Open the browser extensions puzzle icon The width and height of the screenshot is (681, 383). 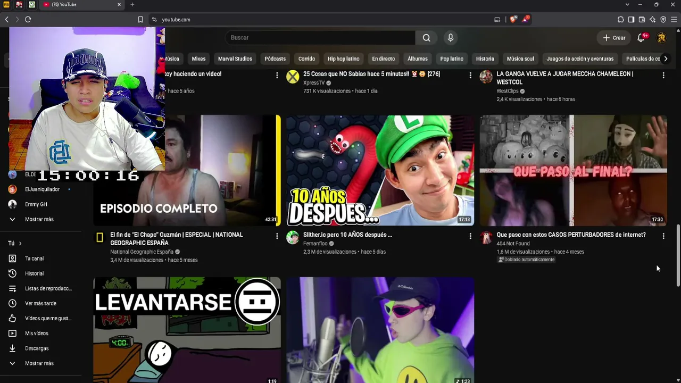pos(620,20)
